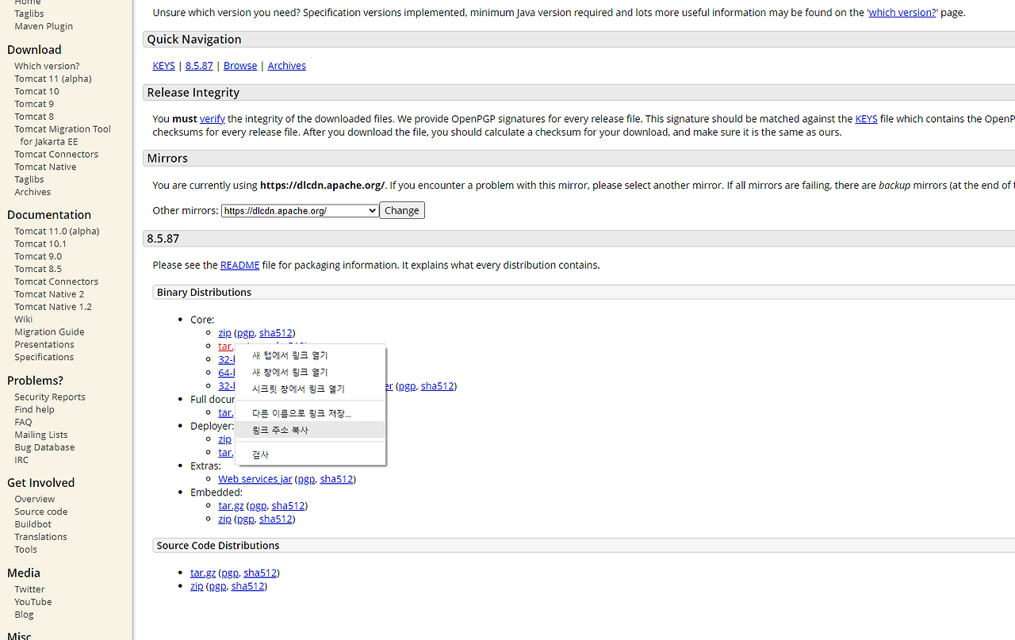
Task: Go to Tomcat 10 download page
Action: [x=36, y=91]
